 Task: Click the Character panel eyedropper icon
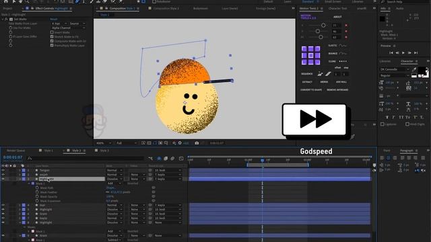pos(414,69)
